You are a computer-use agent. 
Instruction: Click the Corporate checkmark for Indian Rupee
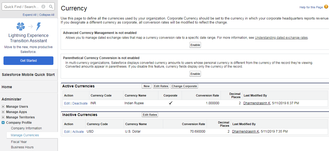coord(171,103)
